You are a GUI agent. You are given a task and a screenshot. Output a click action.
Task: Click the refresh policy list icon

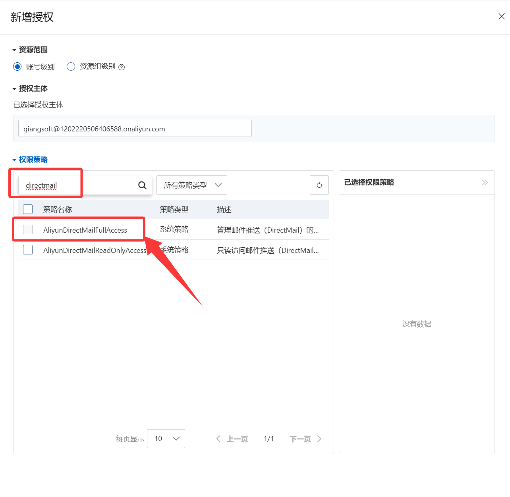[x=319, y=185]
